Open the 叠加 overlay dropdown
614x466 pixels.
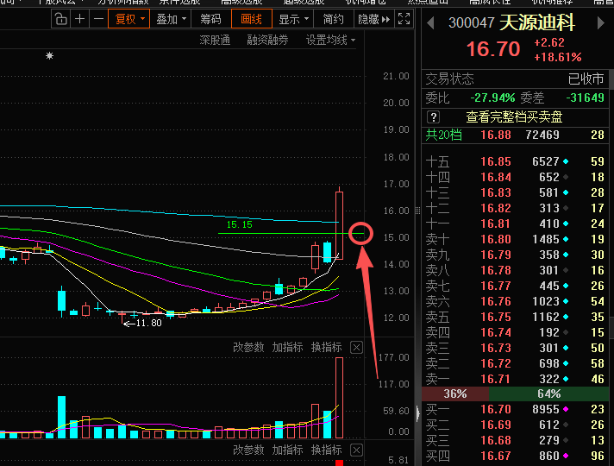171,19
